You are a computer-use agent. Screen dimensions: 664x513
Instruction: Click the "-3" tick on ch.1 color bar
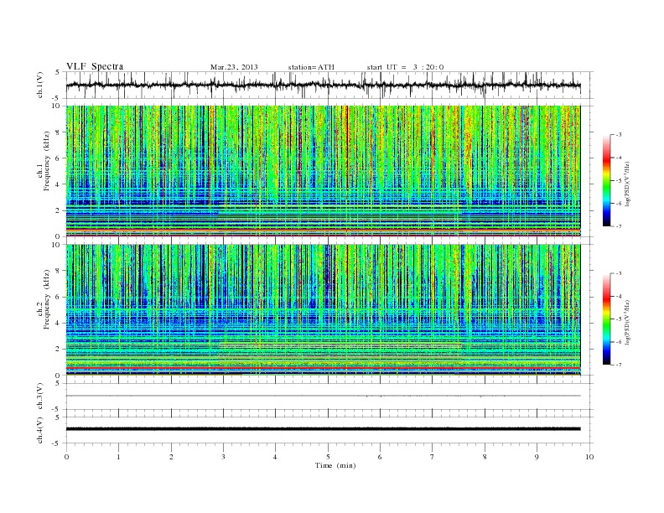point(618,135)
